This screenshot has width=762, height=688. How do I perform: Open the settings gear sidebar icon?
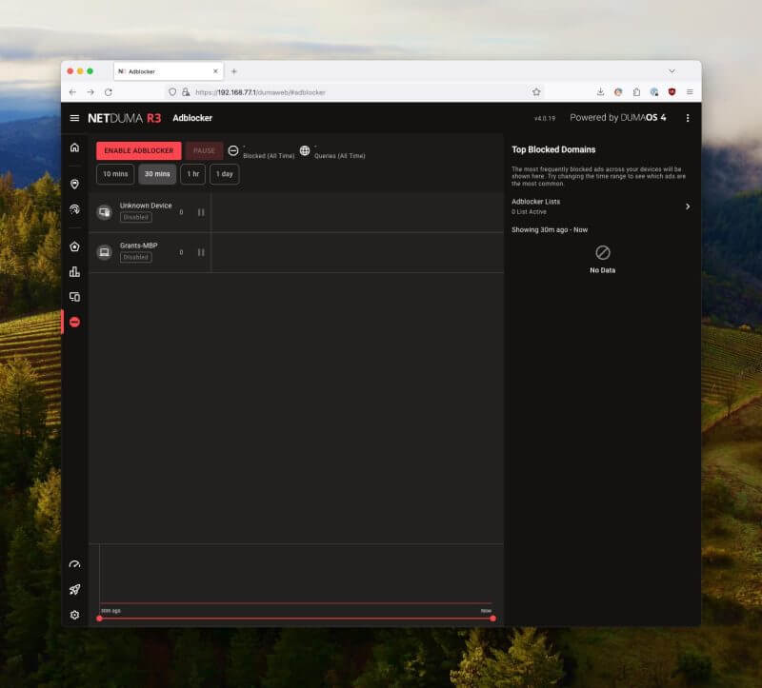[x=74, y=615]
